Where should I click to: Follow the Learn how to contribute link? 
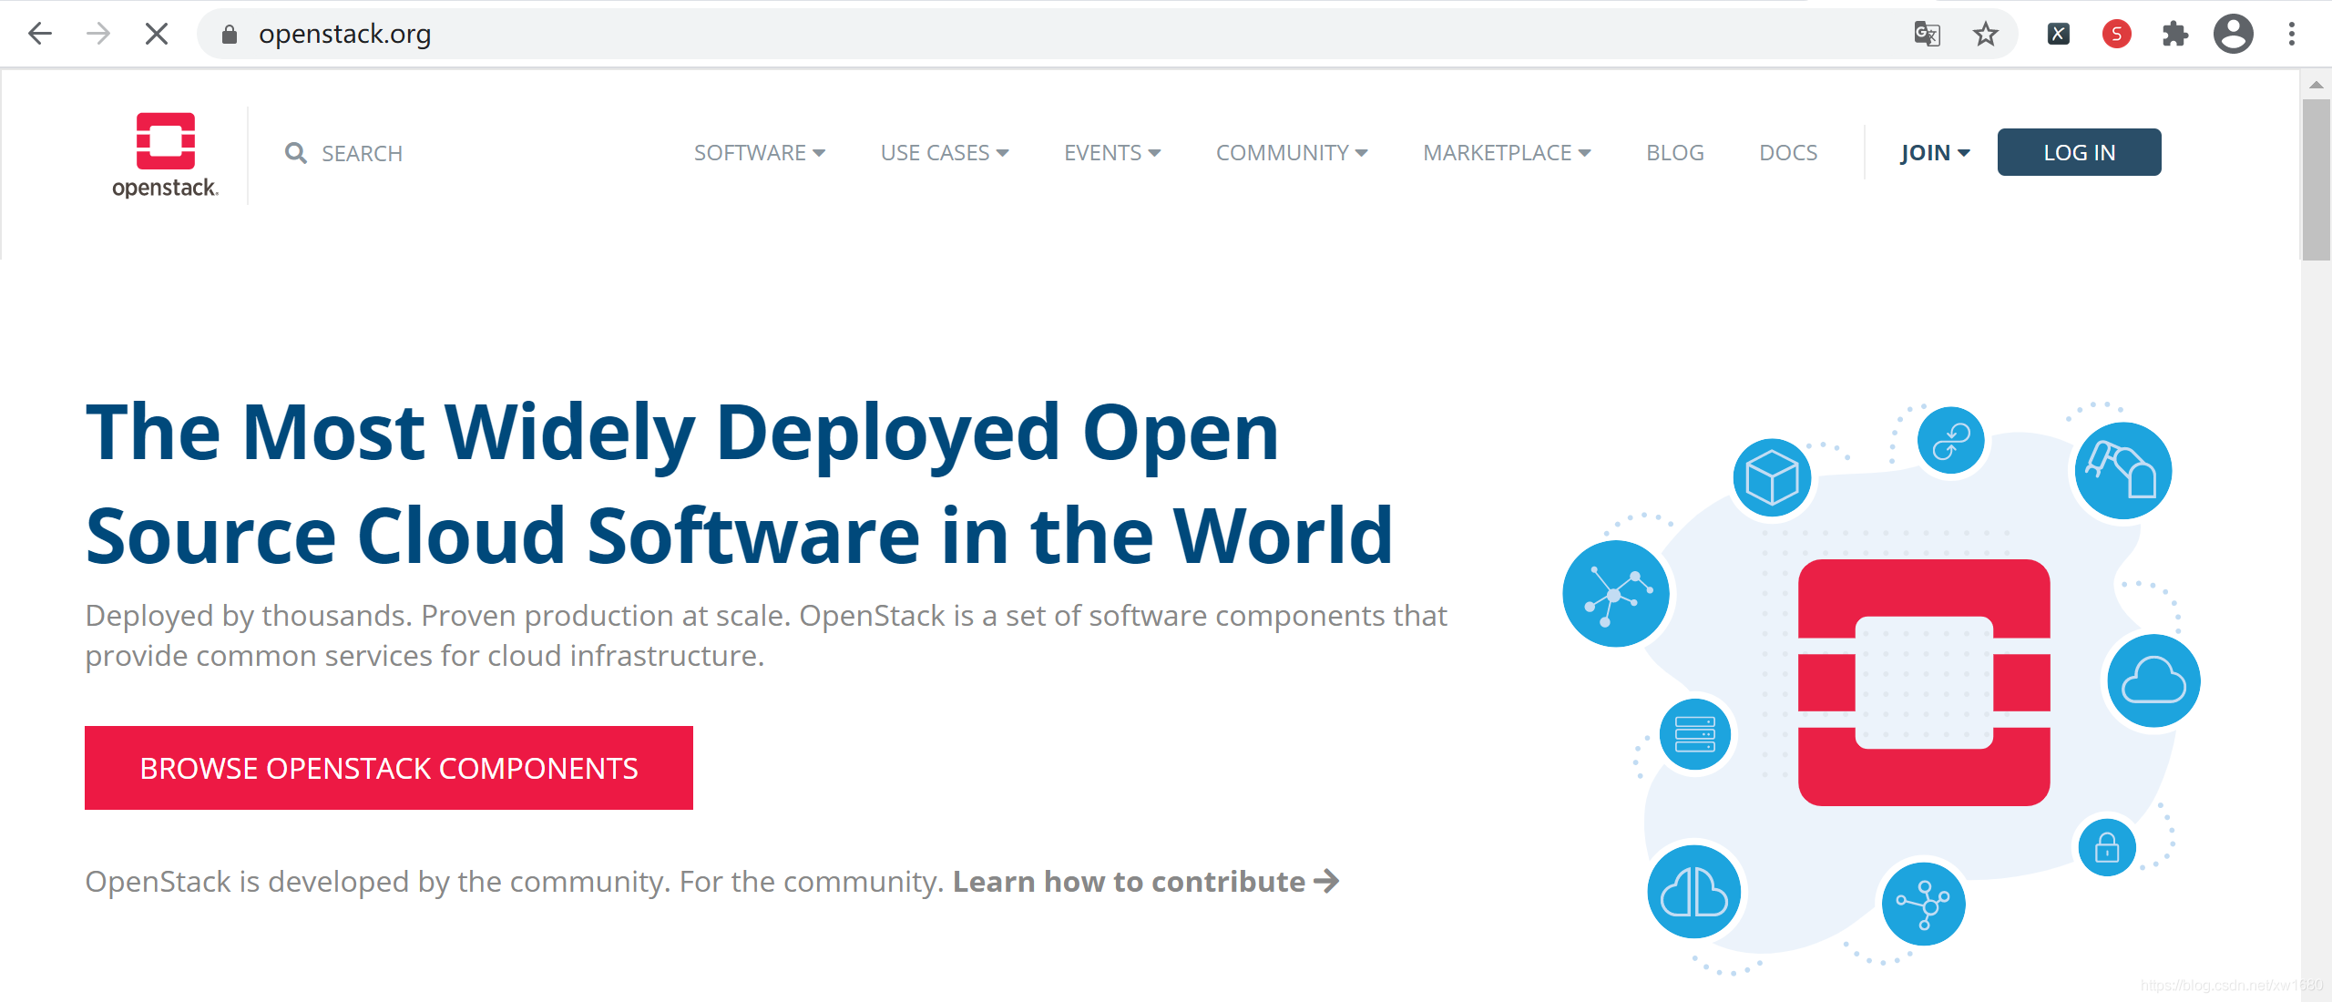click(x=1146, y=882)
